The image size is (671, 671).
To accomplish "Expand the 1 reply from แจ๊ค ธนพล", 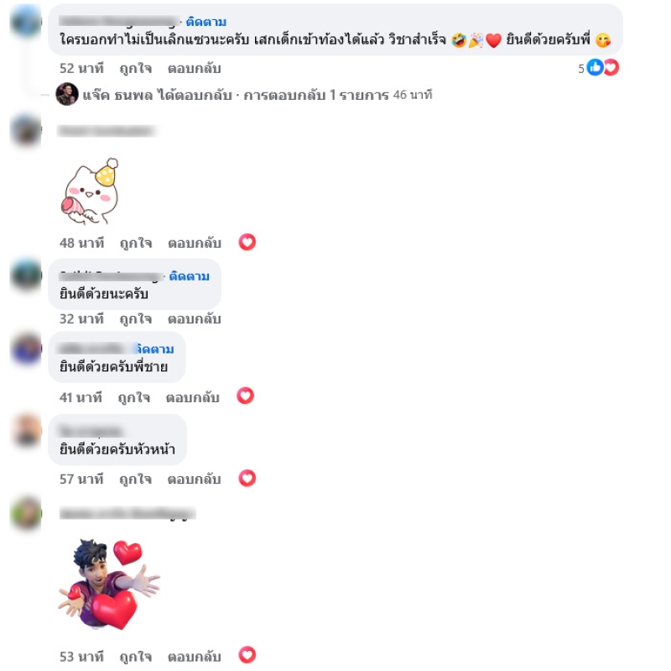I will pyautogui.click(x=257, y=95).
